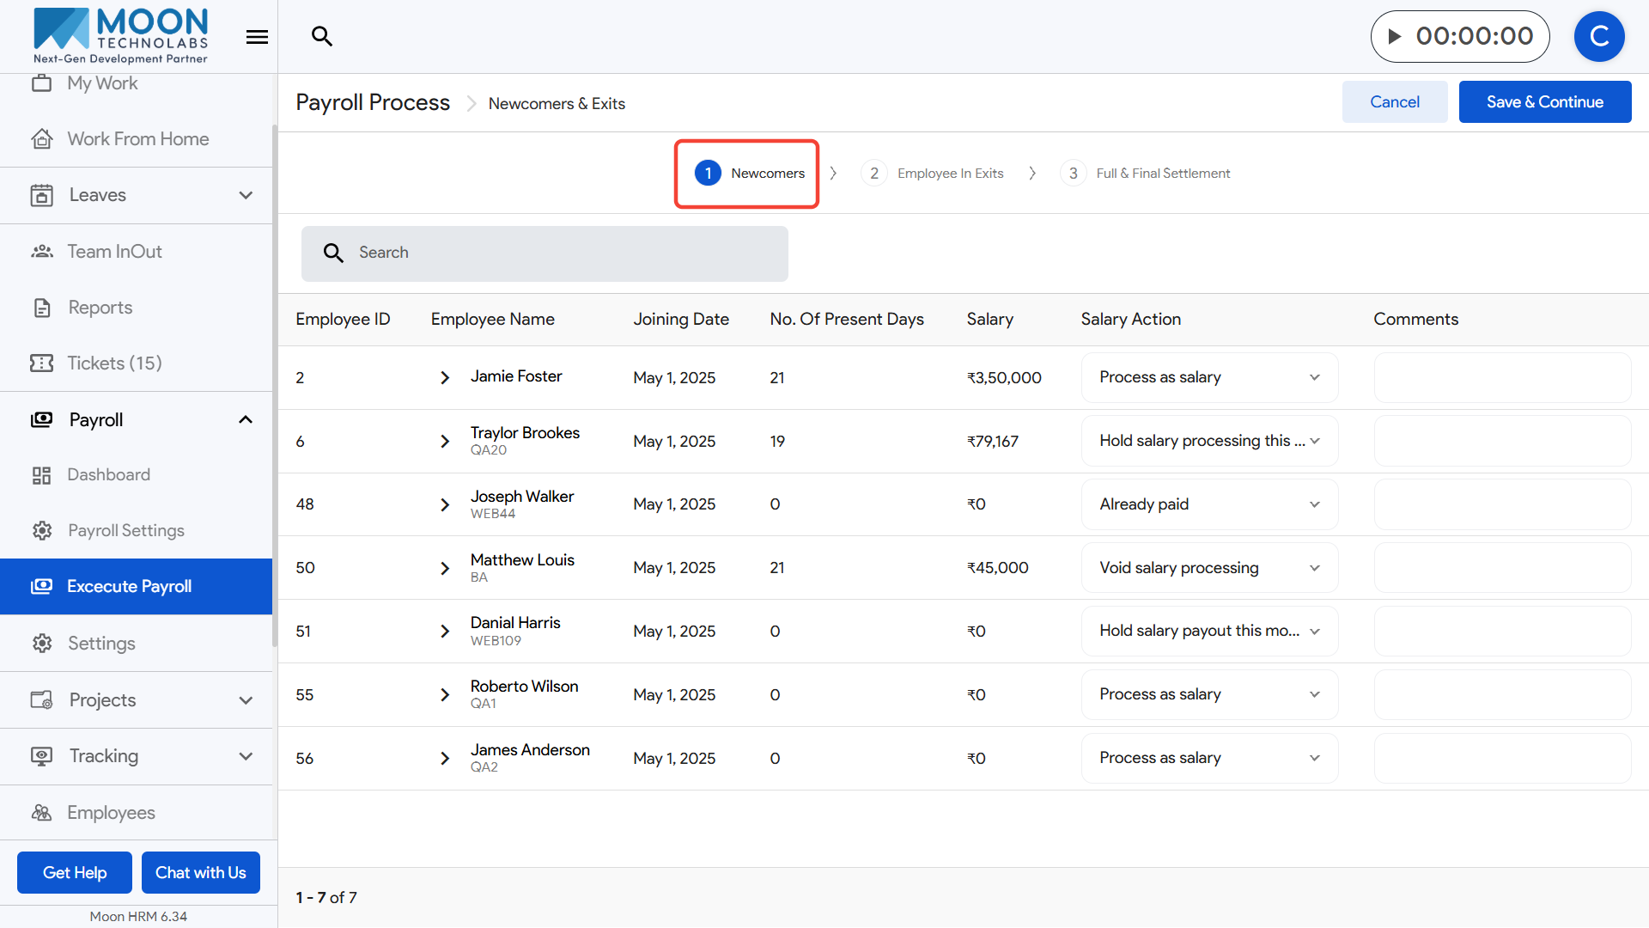Go to Employee In Exits step
The image size is (1649, 928).
tap(949, 174)
